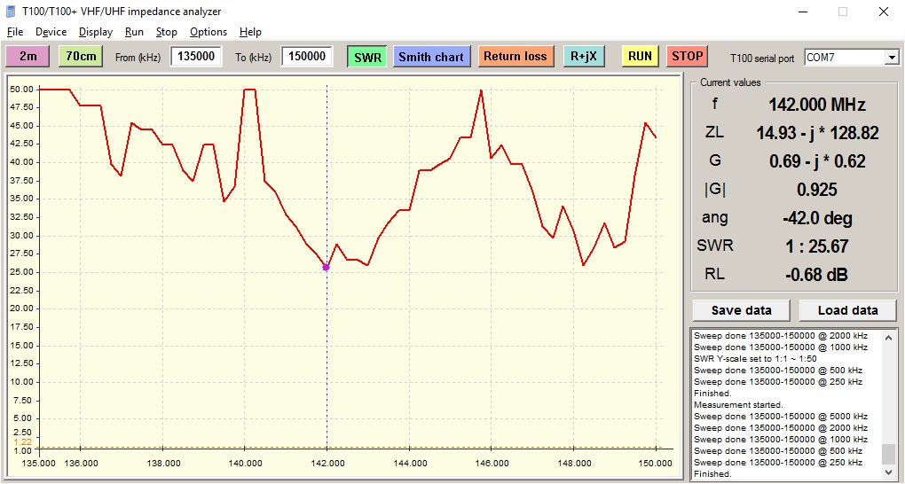Click the 2m band button
The image size is (905, 484).
pyautogui.click(x=28, y=56)
